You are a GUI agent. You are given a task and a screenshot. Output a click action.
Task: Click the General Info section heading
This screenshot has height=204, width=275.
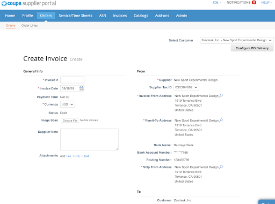click(x=33, y=71)
